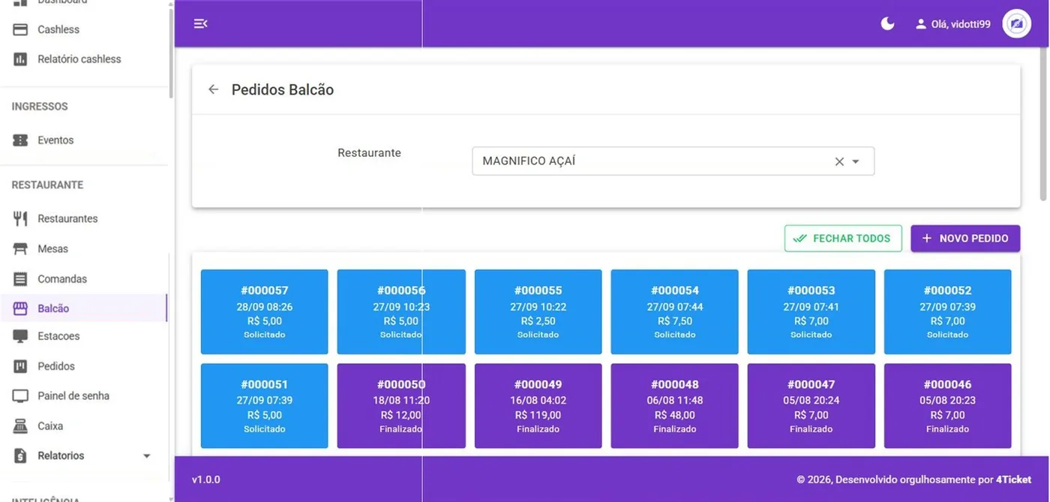Expand the Restaurante dropdown arrow
This screenshot has width=1050, height=502.
pyautogui.click(x=856, y=161)
